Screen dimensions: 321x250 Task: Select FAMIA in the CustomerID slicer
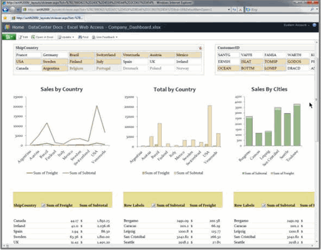point(275,55)
